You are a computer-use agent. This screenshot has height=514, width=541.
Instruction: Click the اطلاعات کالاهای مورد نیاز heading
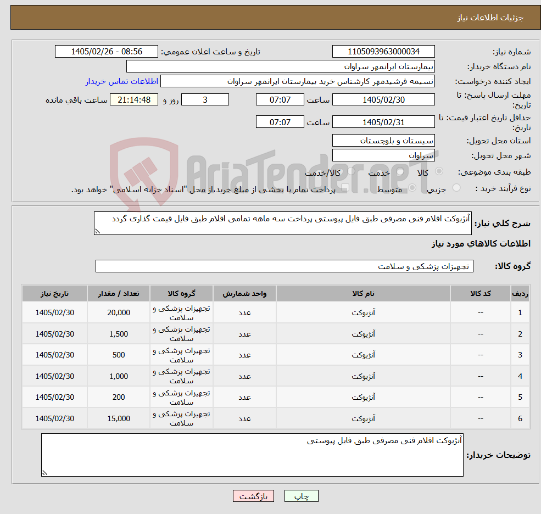coord(481,244)
